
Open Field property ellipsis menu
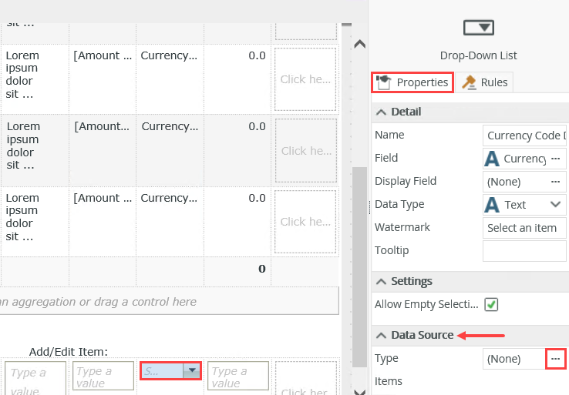click(556, 159)
